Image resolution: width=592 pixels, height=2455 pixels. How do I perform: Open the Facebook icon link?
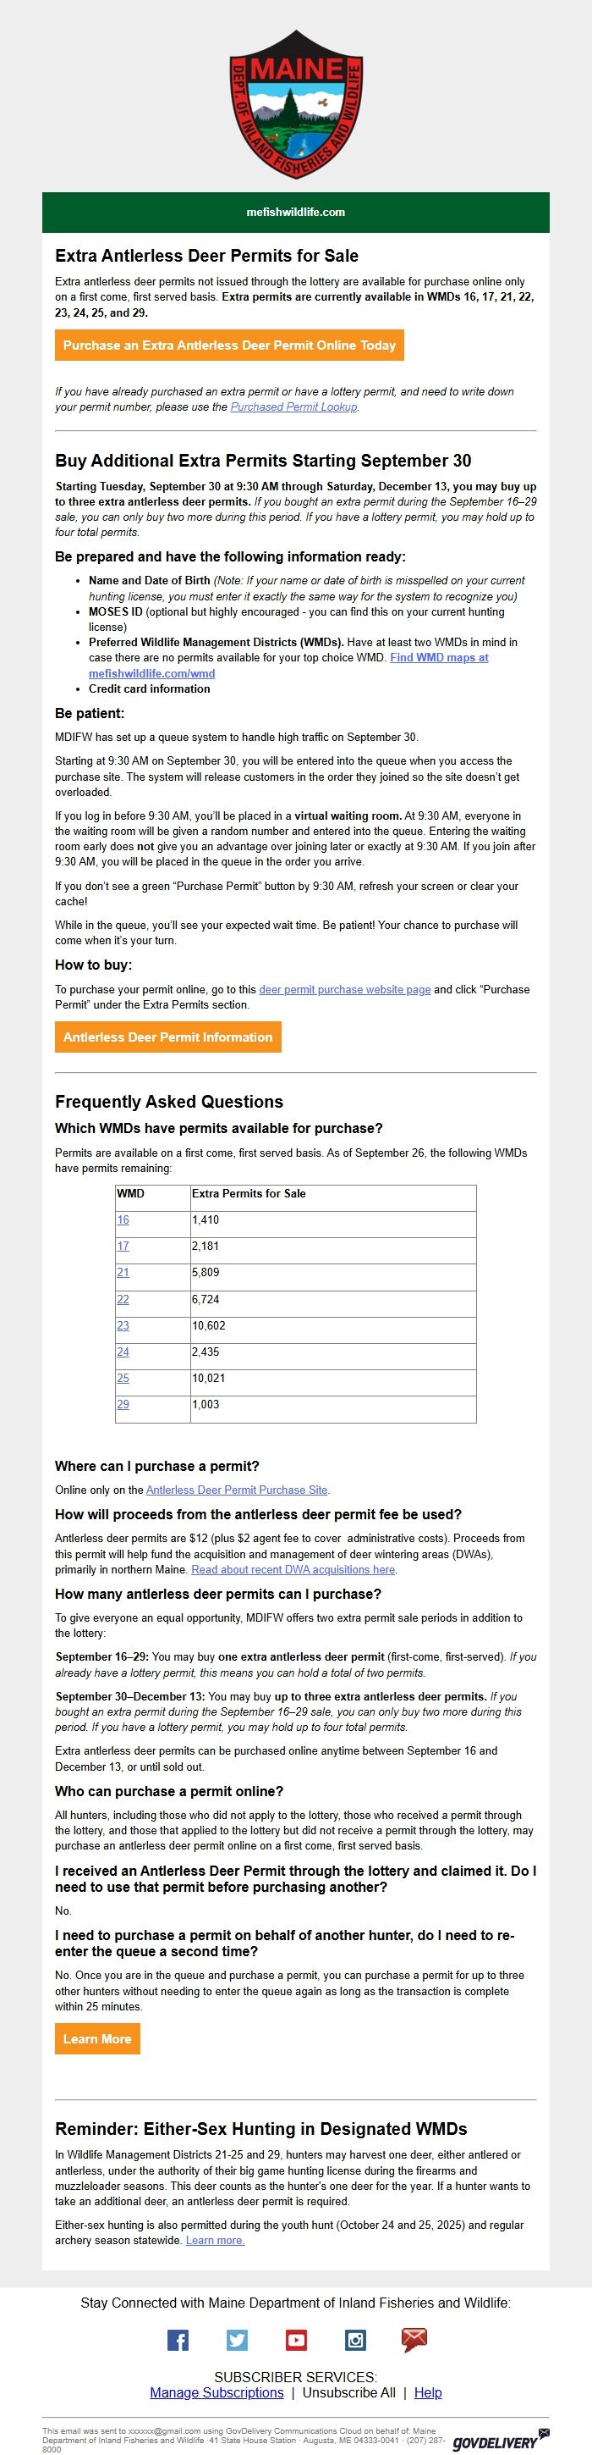point(178,2340)
